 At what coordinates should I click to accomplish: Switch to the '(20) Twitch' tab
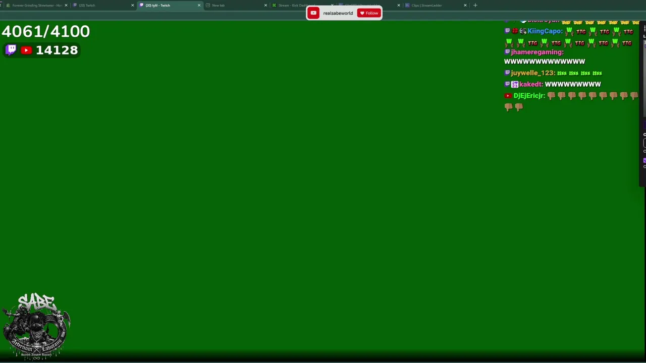102,5
